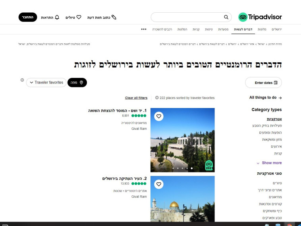
Task: Open the Yad Vashem photo thumbnail
Action: coord(183,140)
